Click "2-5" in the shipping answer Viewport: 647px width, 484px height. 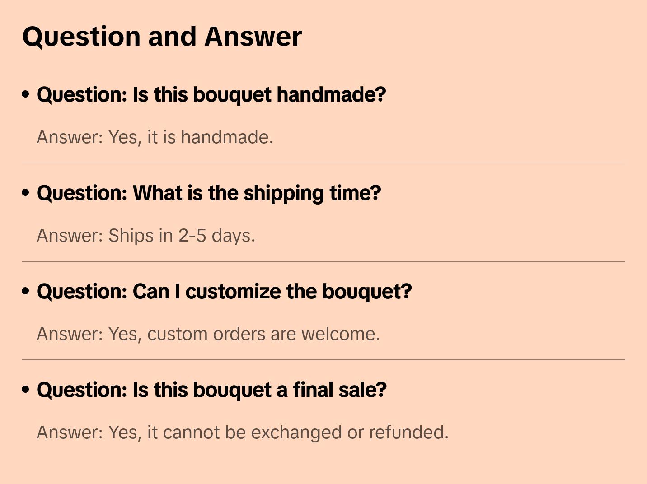click(x=192, y=236)
